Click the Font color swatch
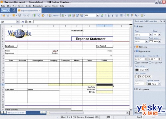Screen dimensions: 166x119 [151, 41]
